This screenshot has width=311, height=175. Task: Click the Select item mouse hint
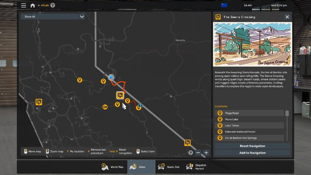click(145, 151)
